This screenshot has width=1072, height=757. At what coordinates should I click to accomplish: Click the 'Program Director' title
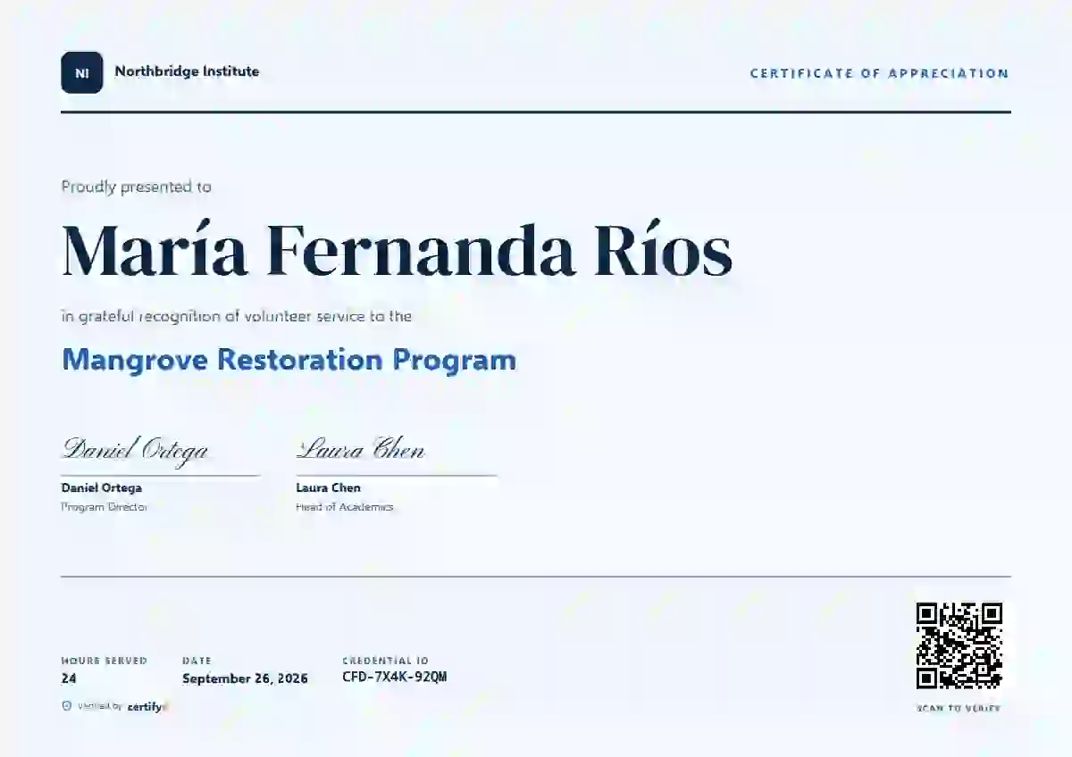tap(104, 507)
